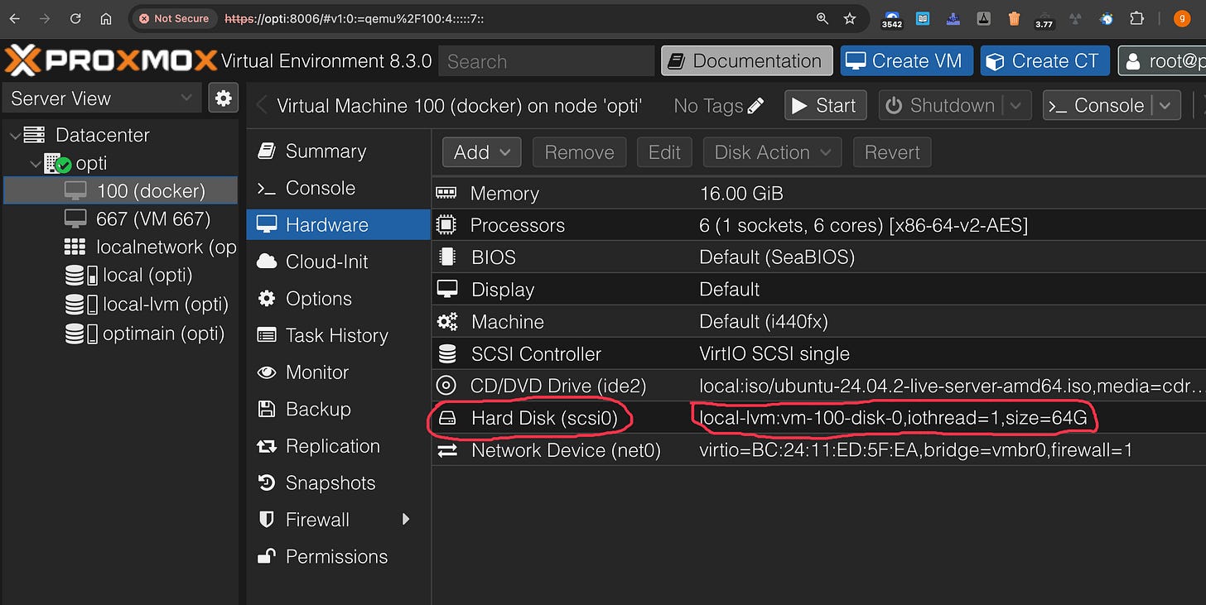1206x605 pixels.
Task: Click the Proxmox Search field
Action: 547,61
